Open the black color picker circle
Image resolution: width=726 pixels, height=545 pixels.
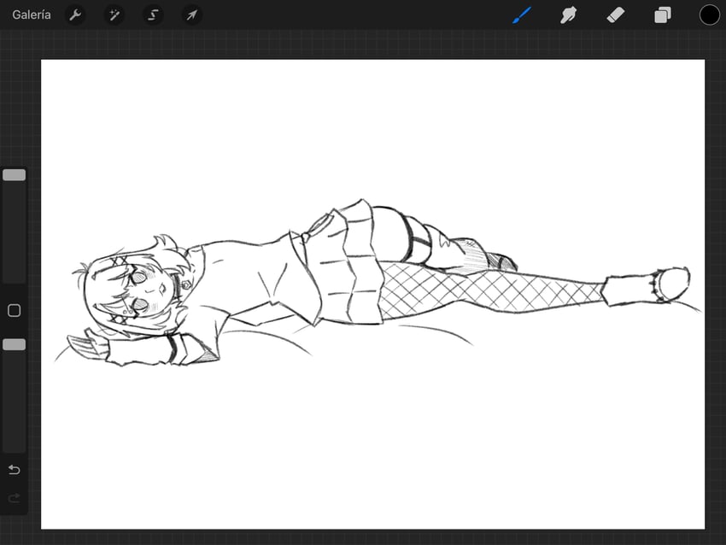[710, 15]
